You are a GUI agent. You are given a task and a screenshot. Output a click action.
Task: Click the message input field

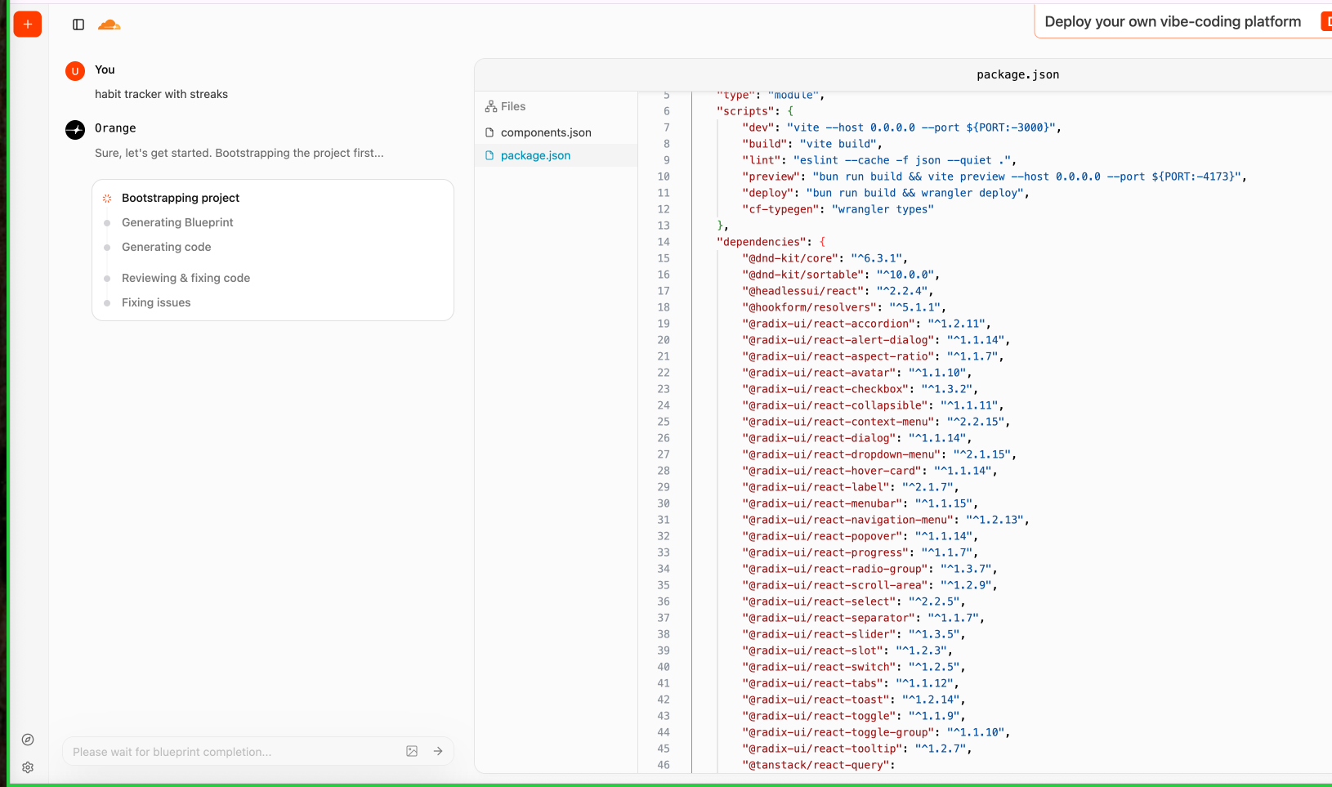tap(229, 751)
